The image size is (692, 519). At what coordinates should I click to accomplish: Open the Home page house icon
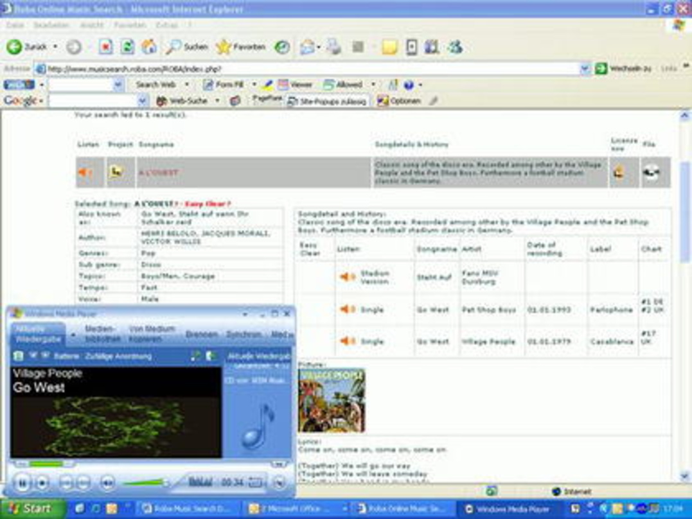click(149, 47)
